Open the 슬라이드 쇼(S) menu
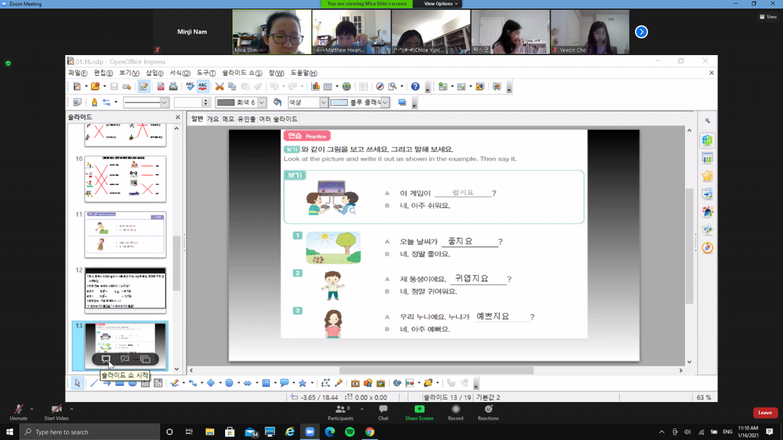This screenshot has width=783, height=440. tap(242, 73)
